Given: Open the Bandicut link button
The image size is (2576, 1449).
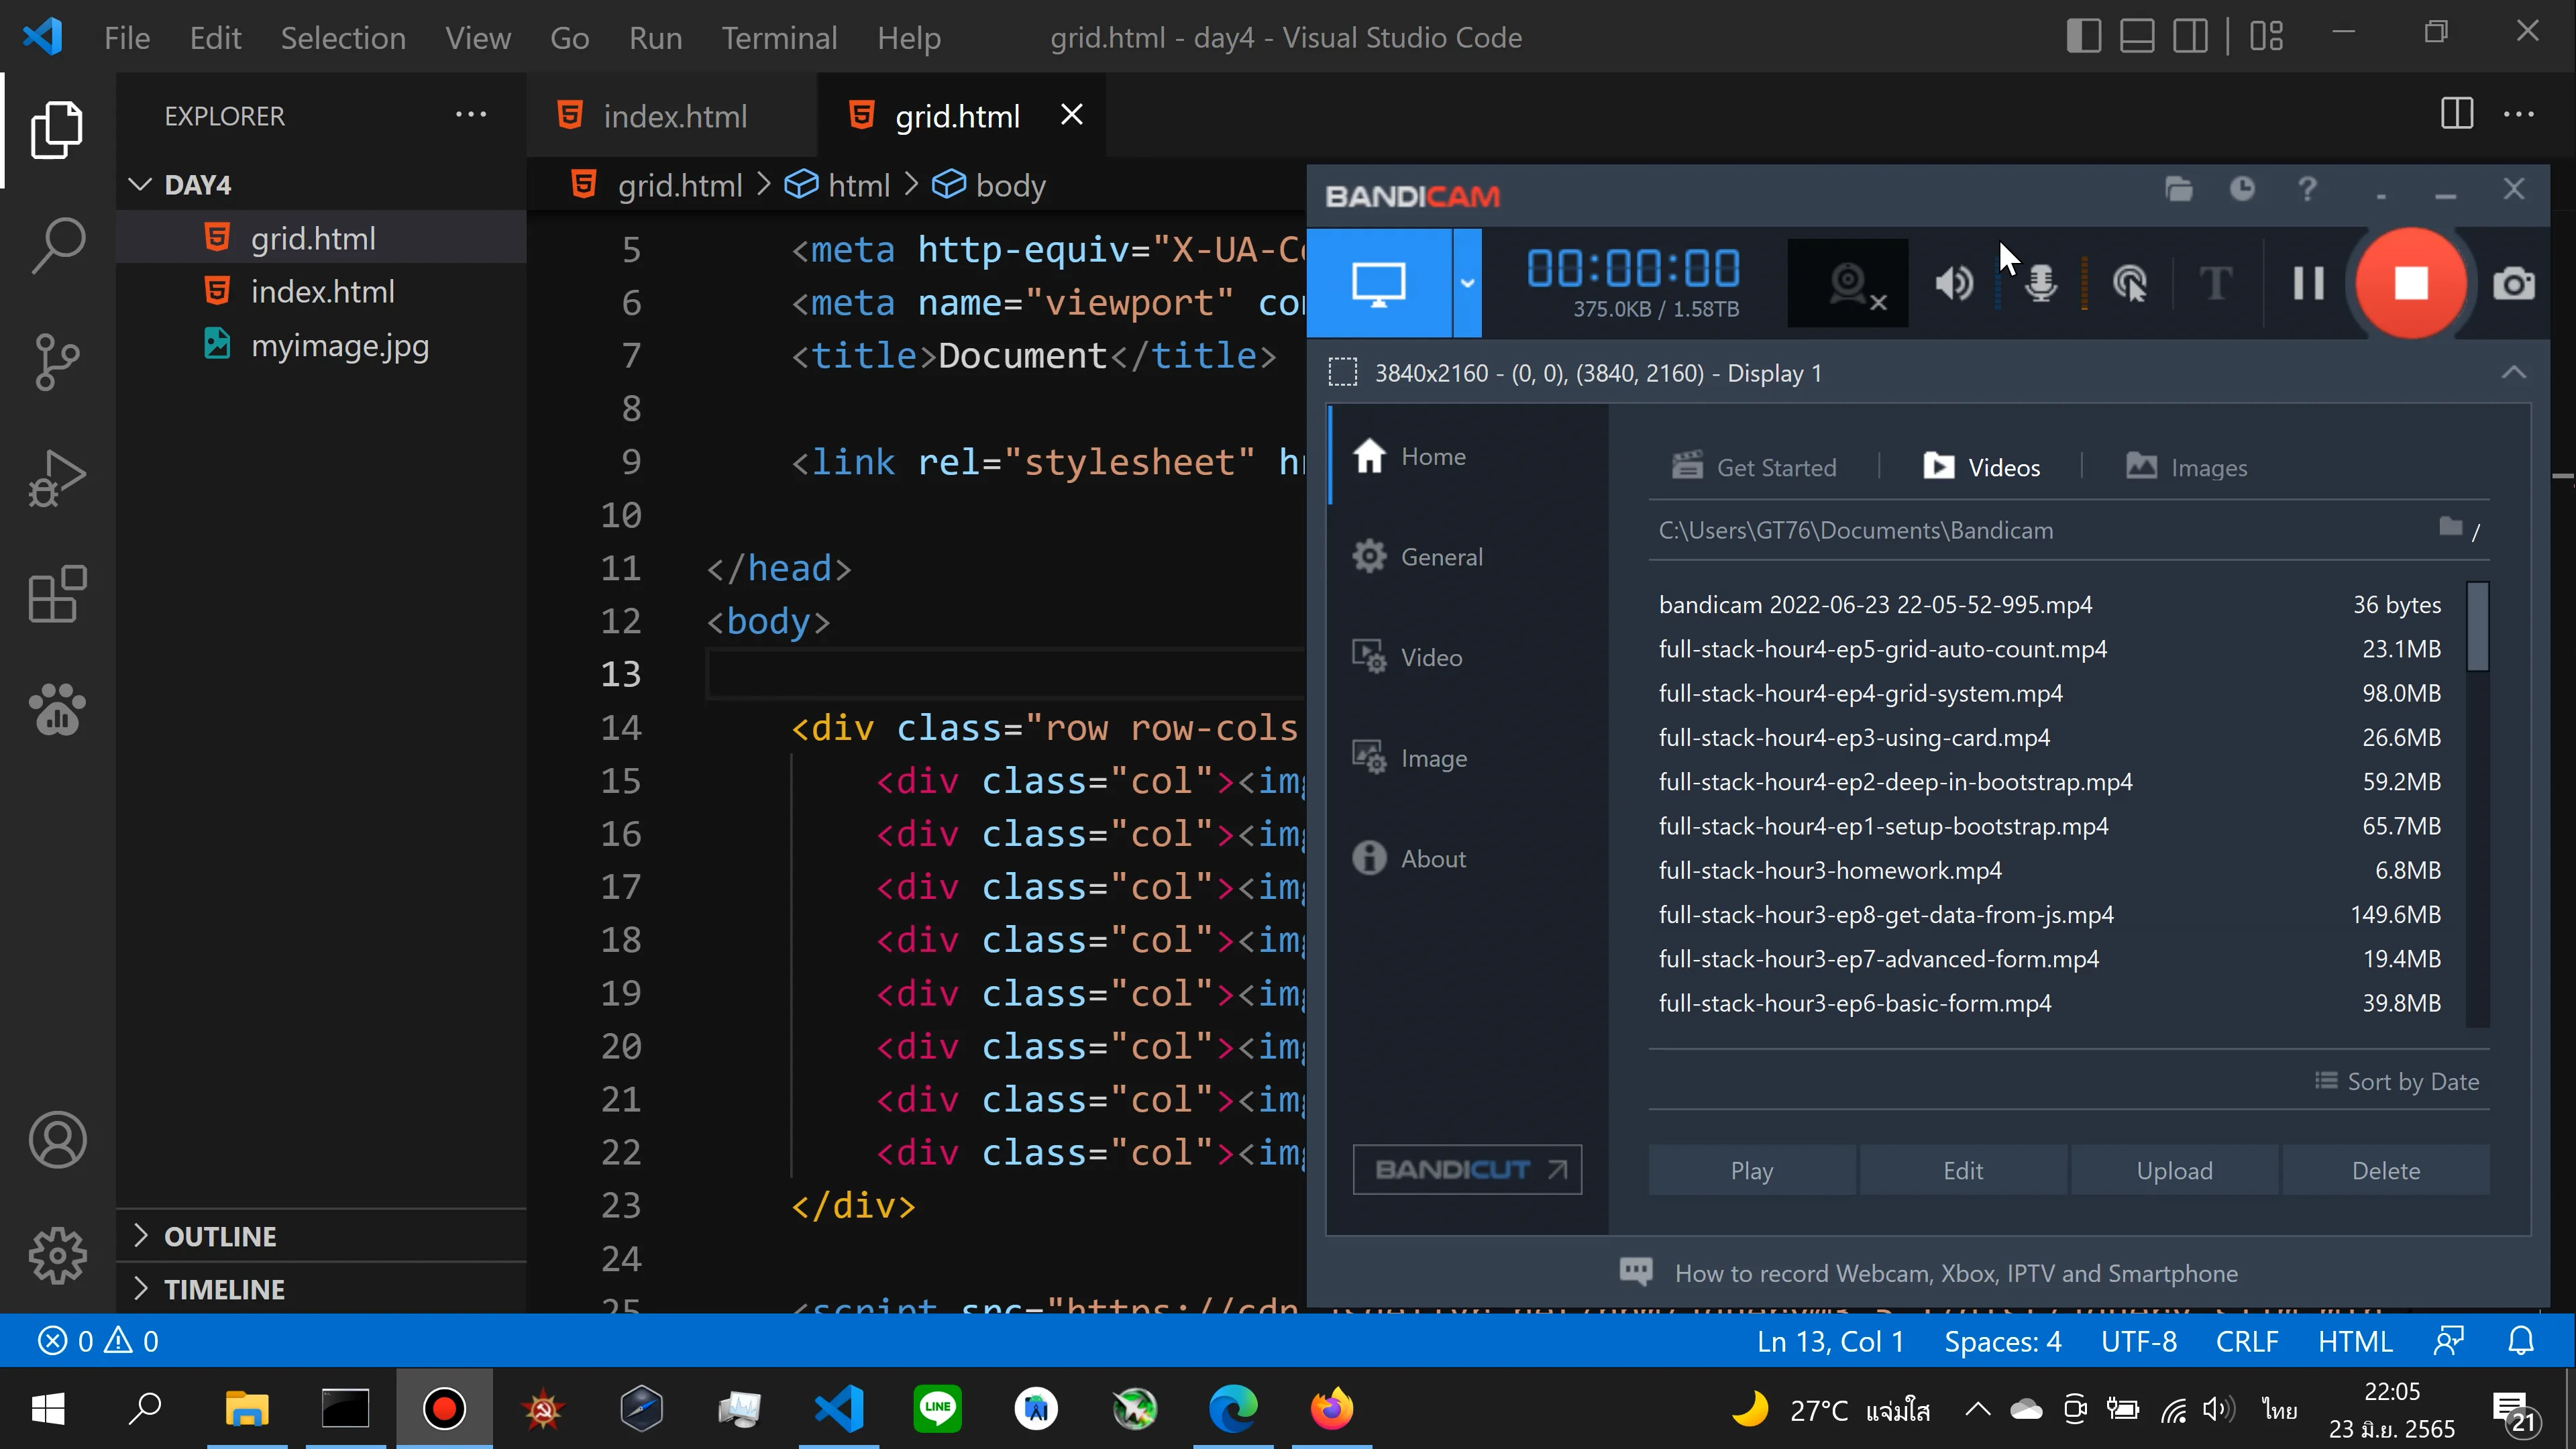Looking at the screenshot, I should 1467,1169.
